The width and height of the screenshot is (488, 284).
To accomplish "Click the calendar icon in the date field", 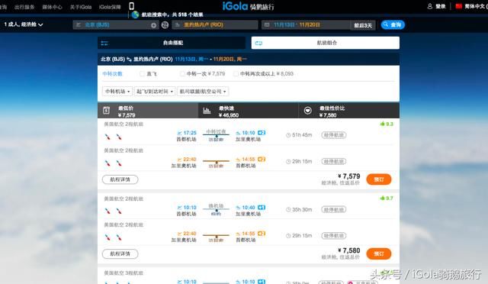I will point(267,24).
